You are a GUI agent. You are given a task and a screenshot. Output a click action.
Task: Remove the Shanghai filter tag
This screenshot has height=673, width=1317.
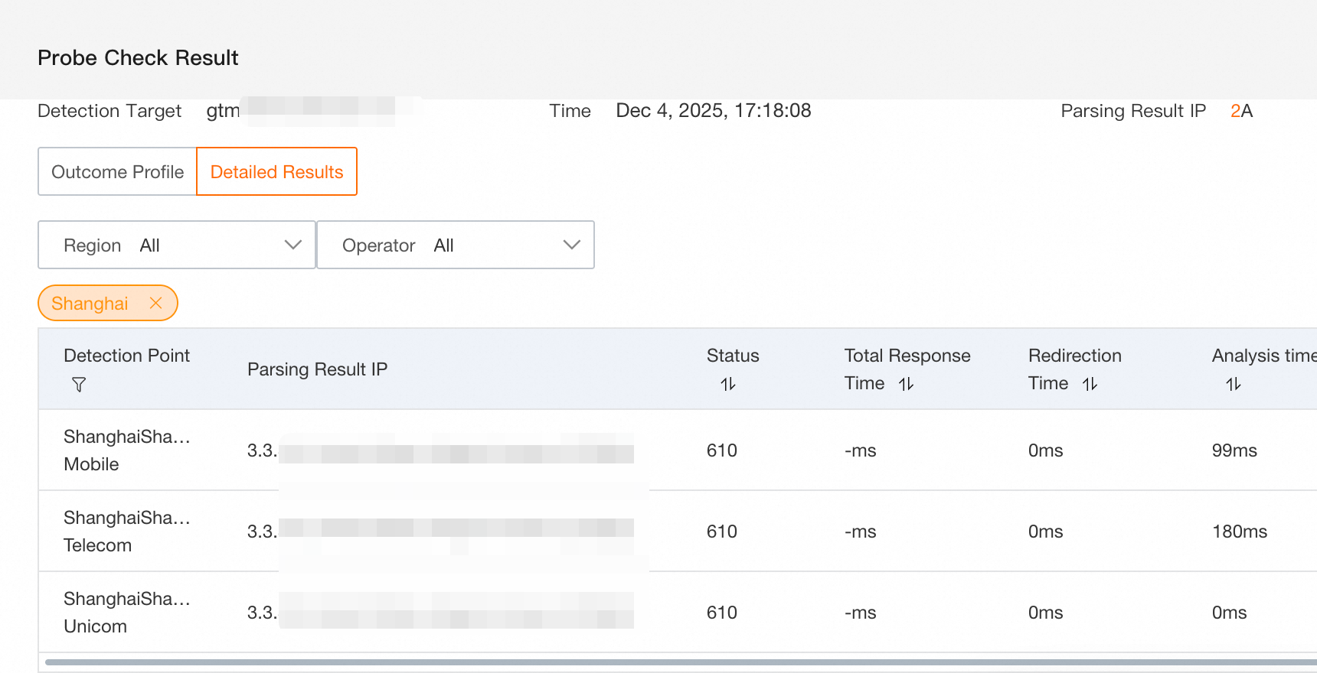156,303
